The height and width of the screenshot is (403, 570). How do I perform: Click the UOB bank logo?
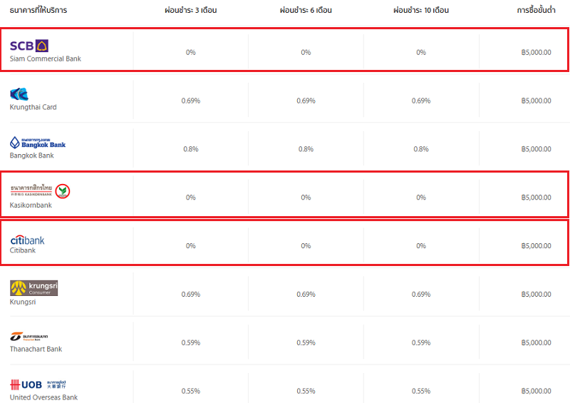(37, 385)
